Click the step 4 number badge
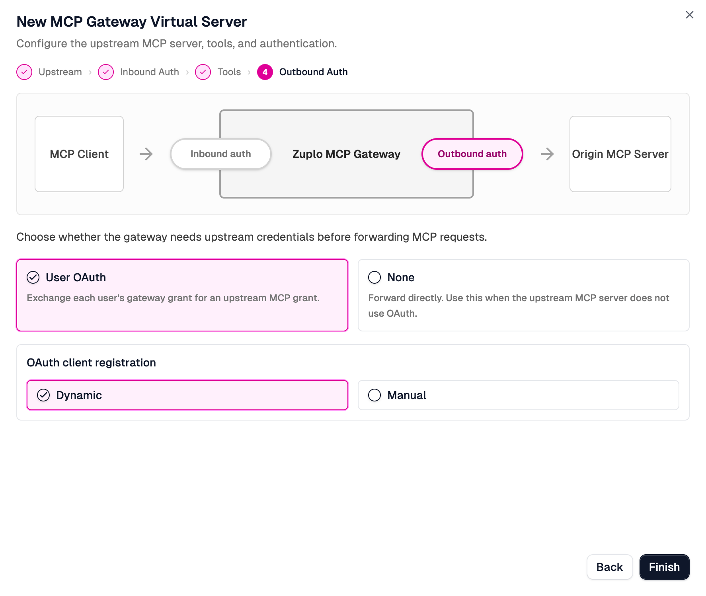This screenshot has width=706, height=596. pyautogui.click(x=265, y=72)
